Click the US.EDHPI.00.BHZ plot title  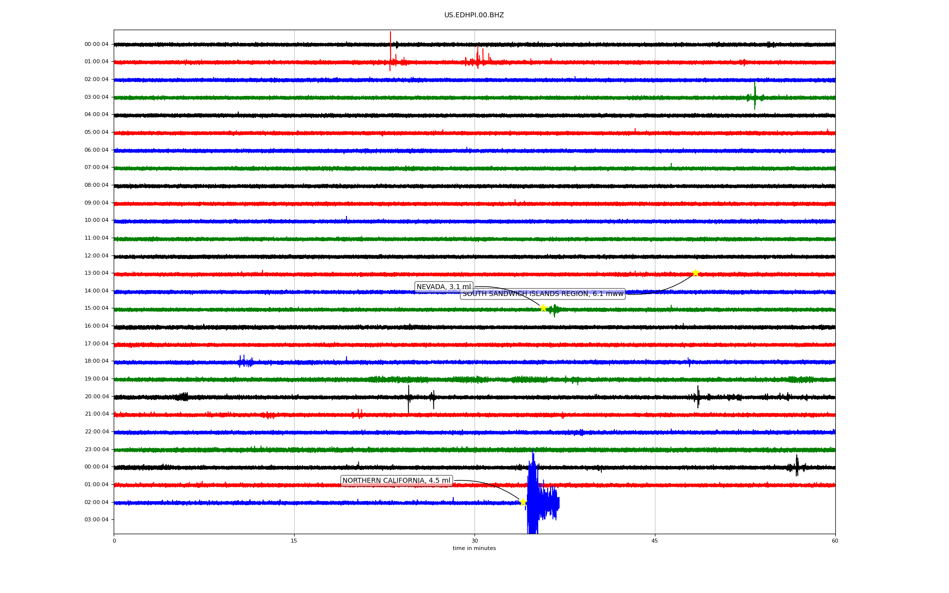point(474,15)
